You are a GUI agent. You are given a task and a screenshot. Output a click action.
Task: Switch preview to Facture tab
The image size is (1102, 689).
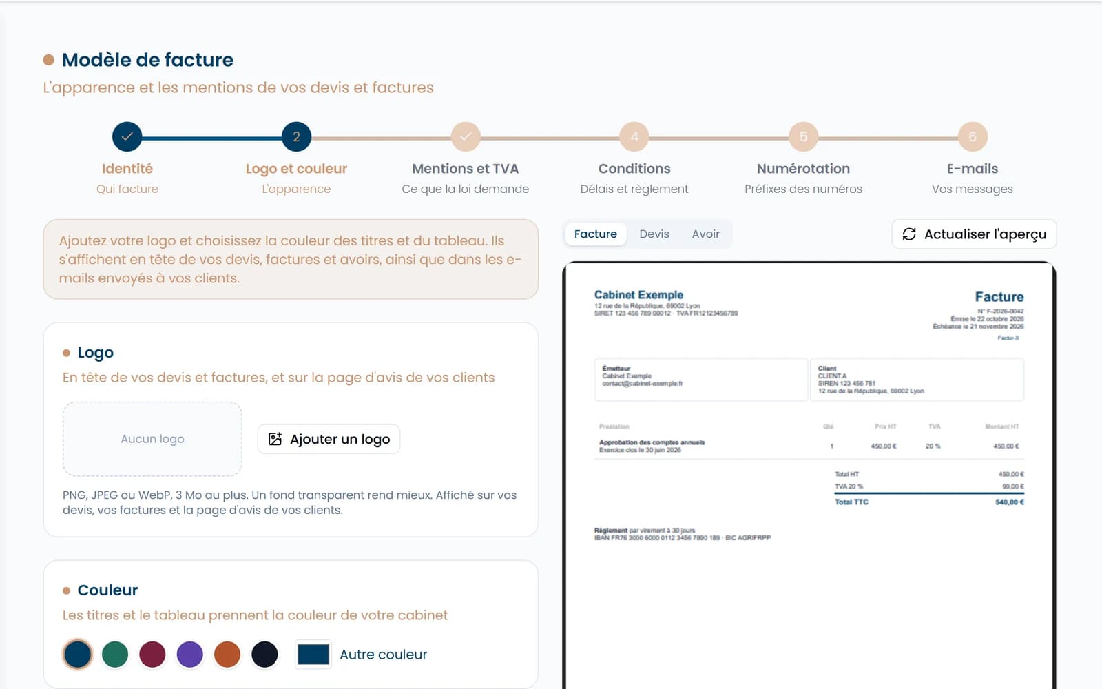coord(596,234)
